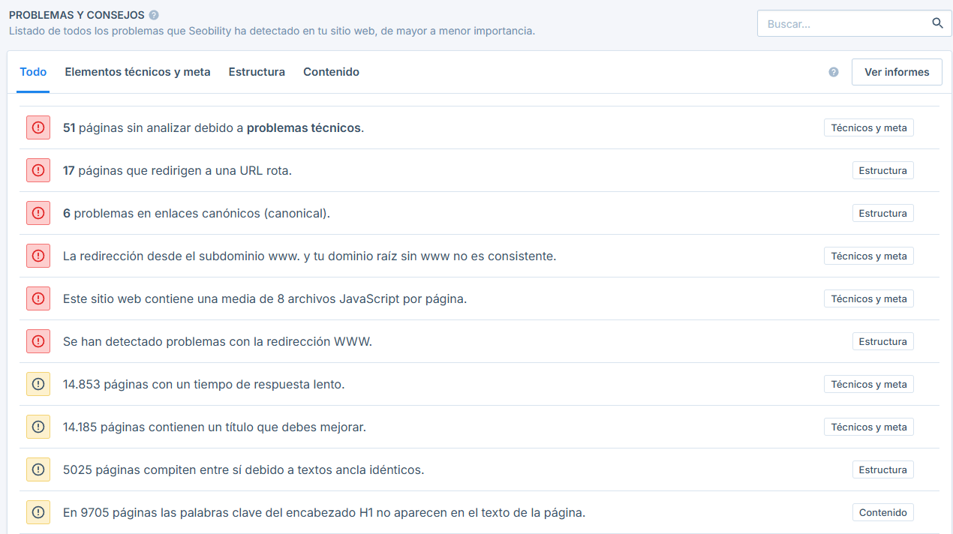
Task: Click Técnicos y meta tag on título mejorar row
Action: (x=868, y=427)
